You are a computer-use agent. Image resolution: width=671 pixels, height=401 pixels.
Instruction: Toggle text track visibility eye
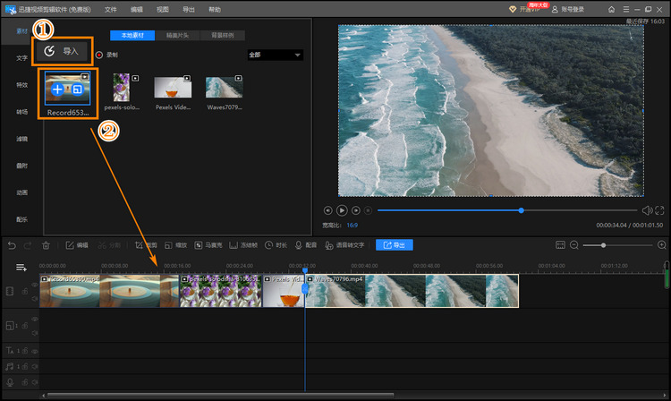point(35,351)
